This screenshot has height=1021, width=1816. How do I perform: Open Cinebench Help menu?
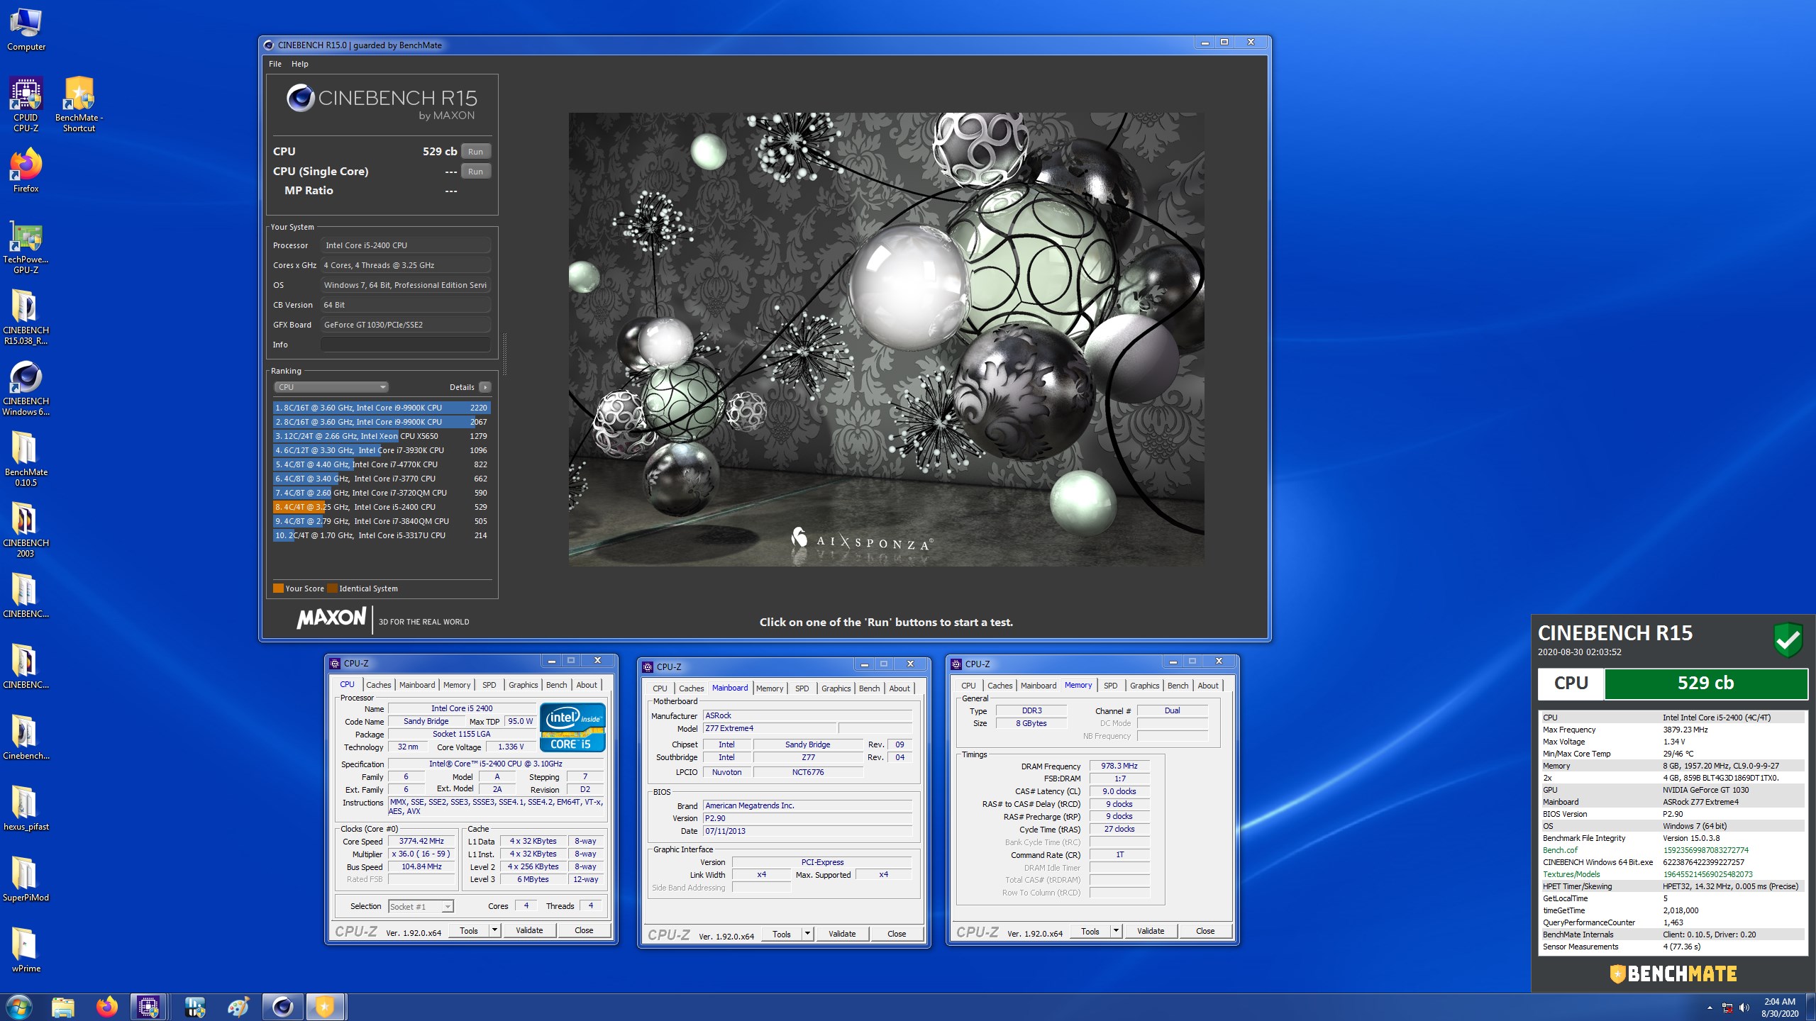[x=300, y=64]
